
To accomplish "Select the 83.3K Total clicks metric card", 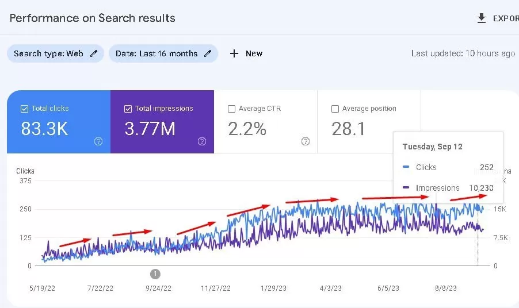I will [x=58, y=122].
